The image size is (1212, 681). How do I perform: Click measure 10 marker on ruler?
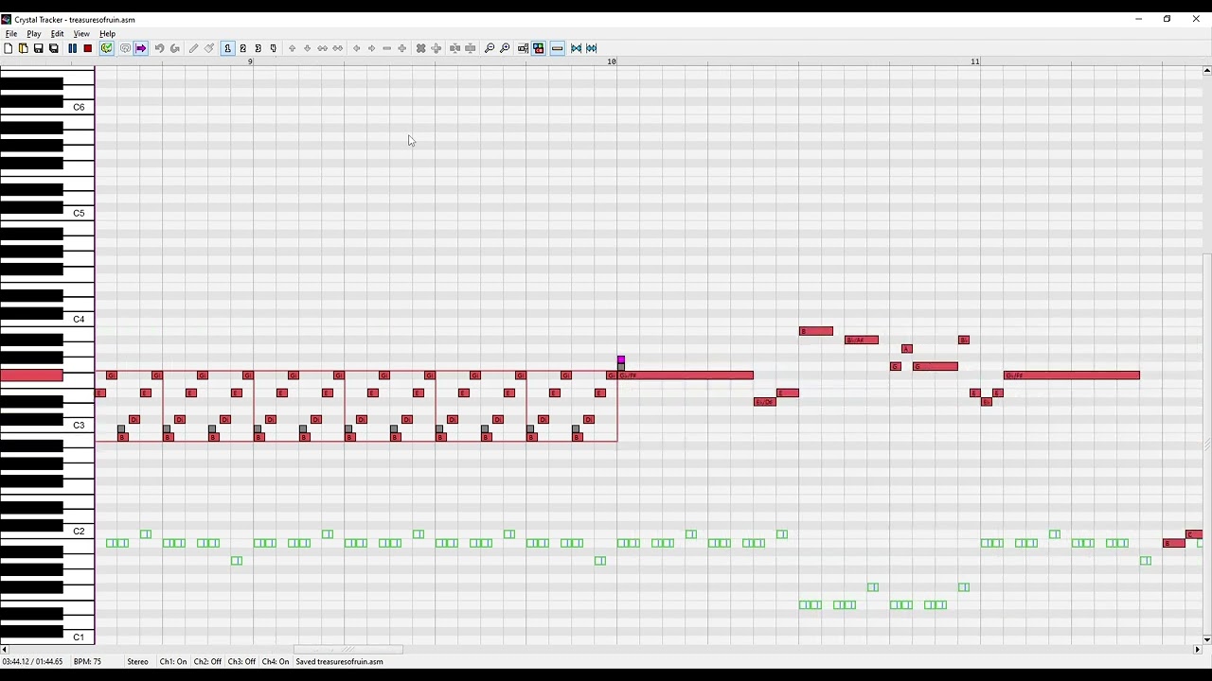tap(612, 61)
